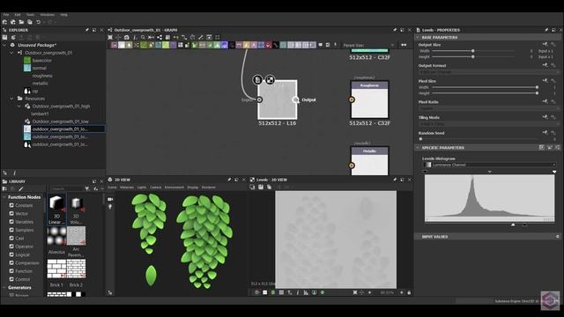This screenshot has width=564, height=317.
Task: Open the Windows menu
Action: pos(47,15)
